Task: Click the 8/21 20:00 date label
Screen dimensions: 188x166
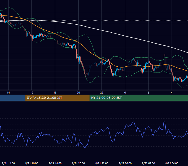Action: (78, 163)
